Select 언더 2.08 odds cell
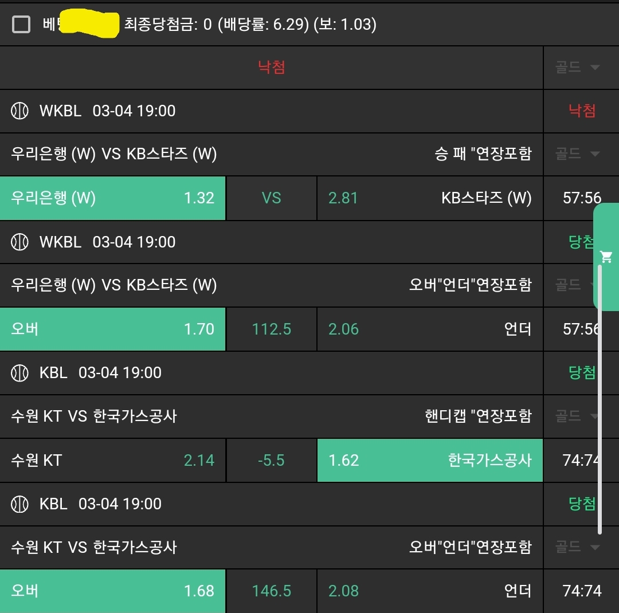The height and width of the screenshot is (613, 619). point(430,591)
